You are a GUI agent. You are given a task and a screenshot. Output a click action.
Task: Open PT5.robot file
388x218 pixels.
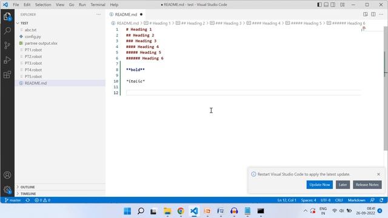(33, 76)
